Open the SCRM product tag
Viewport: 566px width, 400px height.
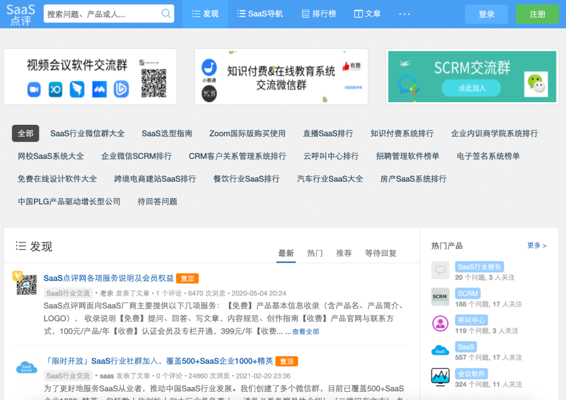[x=467, y=294]
